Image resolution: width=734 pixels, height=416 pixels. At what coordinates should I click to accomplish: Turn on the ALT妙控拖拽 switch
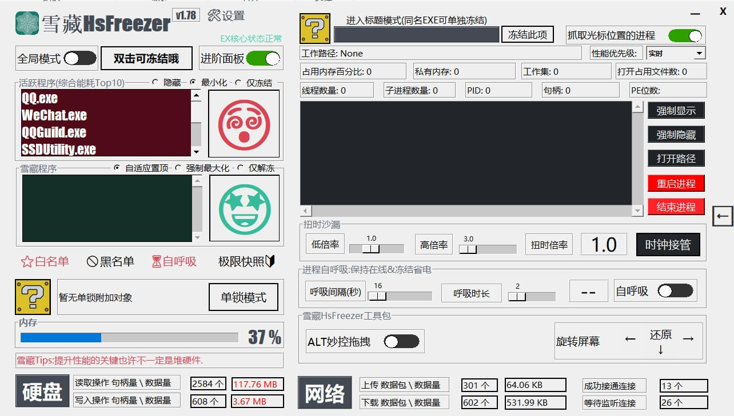[402, 341]
